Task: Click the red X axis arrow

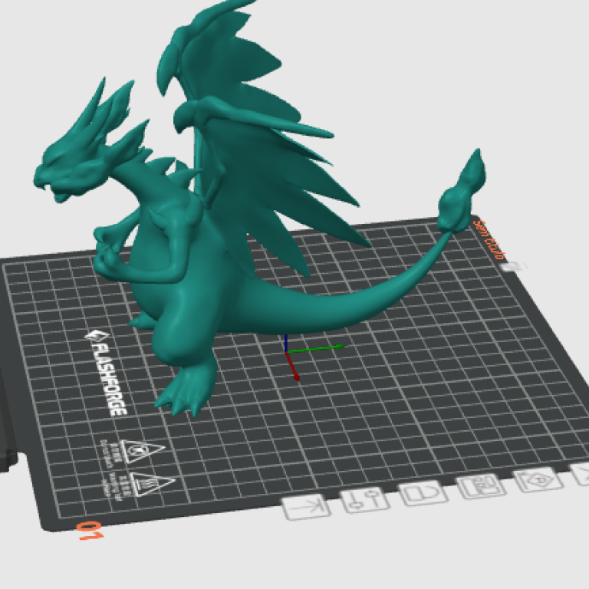Action: click(x=294, y=371)
